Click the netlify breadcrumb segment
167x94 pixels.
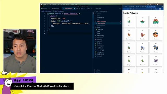tap(43, 11)
